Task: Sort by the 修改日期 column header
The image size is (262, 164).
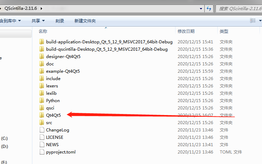Action: pos(186,31)
